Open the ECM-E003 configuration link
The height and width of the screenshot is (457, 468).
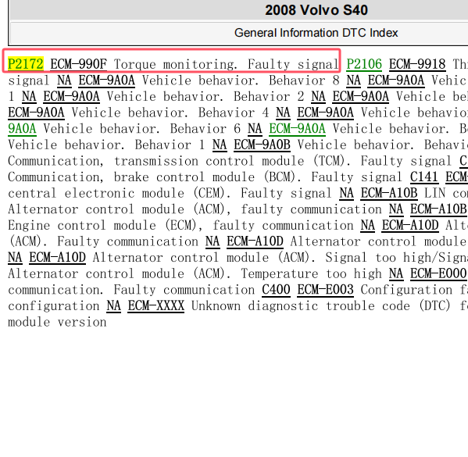click(326, 290)
